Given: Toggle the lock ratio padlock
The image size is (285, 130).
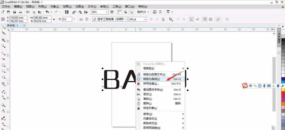Looking at the screenshot, I should click(x=54, y=19).
